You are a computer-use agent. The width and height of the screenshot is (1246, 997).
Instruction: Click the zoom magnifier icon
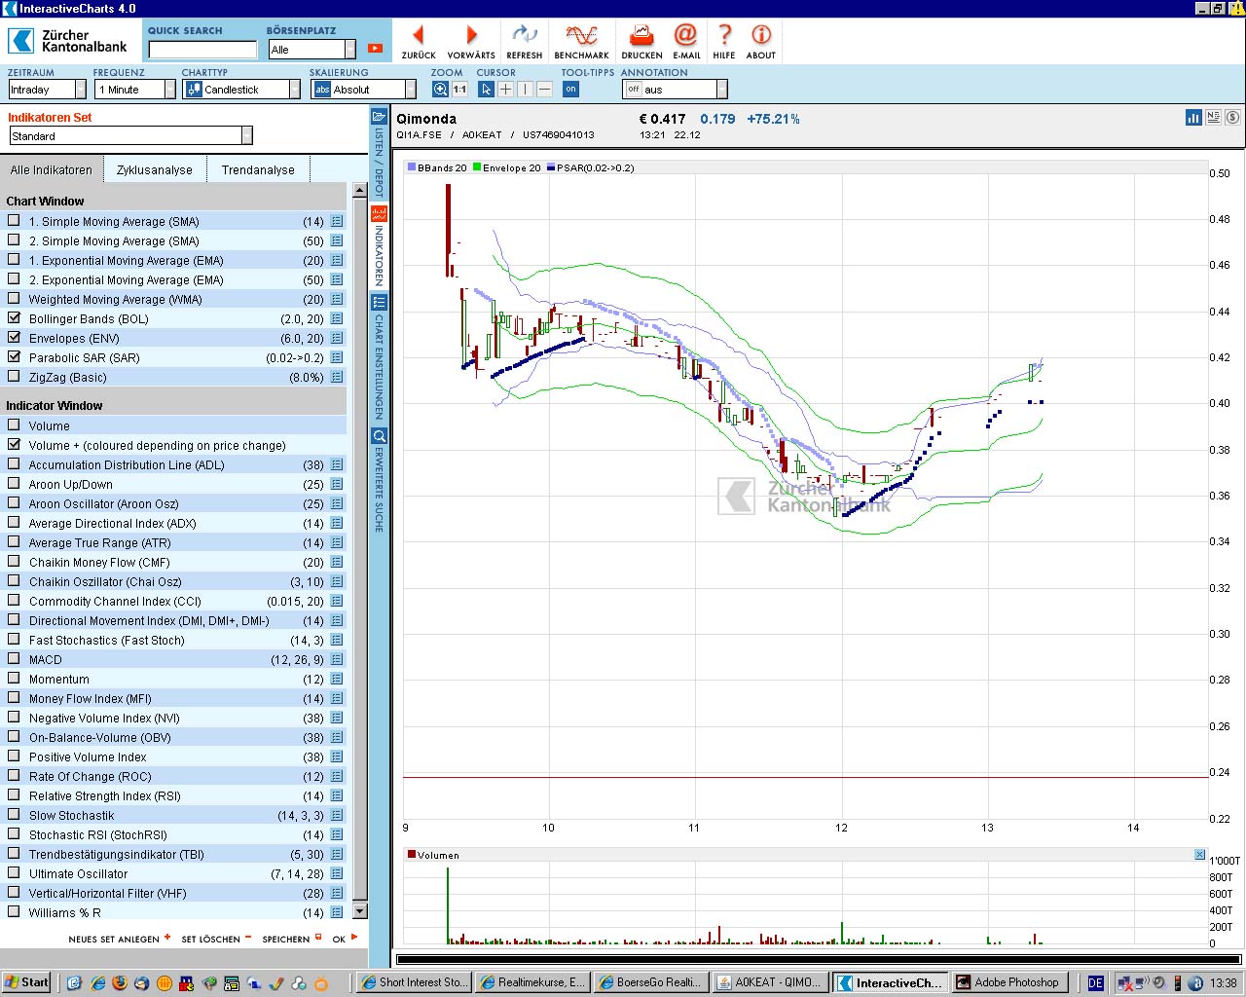[x=440, y=90]
